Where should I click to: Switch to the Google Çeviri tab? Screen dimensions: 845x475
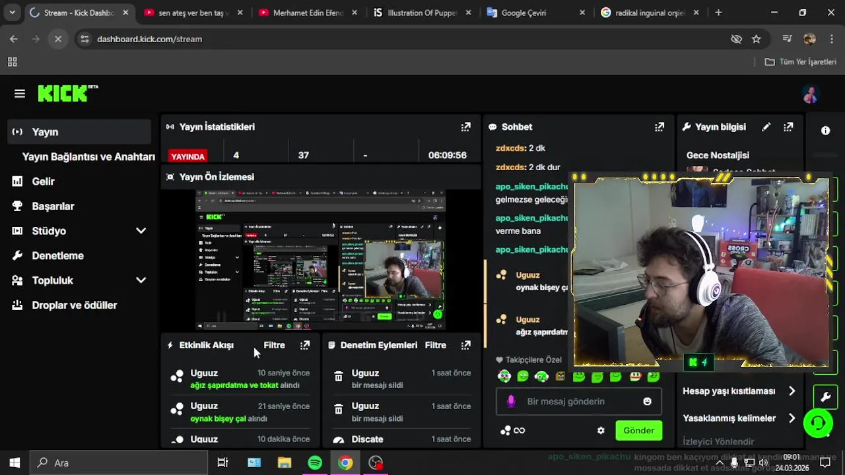(535, 13)
